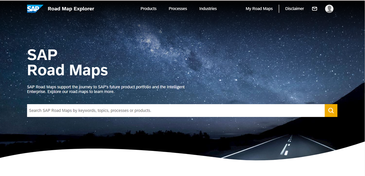Click the orange magnifier search button
The image size is (365, 176).
(x=331, y=111)
